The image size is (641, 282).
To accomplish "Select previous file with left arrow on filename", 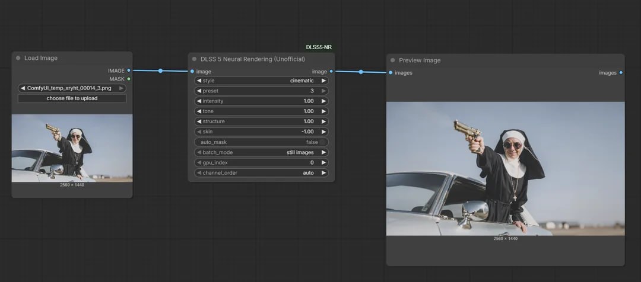I will point(23,88).
